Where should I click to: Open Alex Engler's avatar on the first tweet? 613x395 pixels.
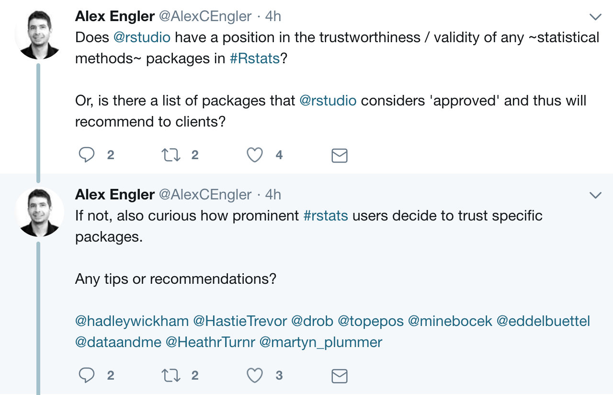[x=39, y=35]
